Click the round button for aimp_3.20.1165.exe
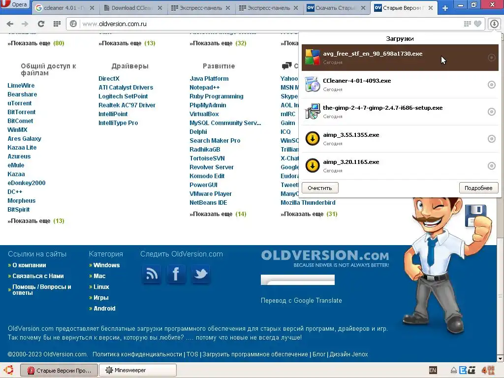Image resolution: width=504 pixels, height=378 pixels. [x=492, y=165]
